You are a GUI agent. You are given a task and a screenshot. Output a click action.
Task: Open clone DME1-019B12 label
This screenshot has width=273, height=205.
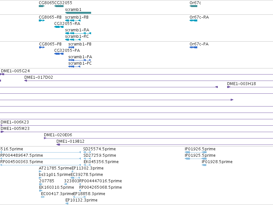[70, 141]
